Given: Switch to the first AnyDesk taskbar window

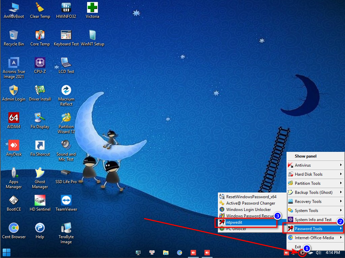Looking at the screenshot, I should click(193, 253).
